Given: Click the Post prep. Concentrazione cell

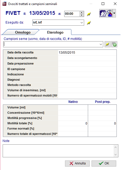Looking at the screenshot, I should coord(102,113).
